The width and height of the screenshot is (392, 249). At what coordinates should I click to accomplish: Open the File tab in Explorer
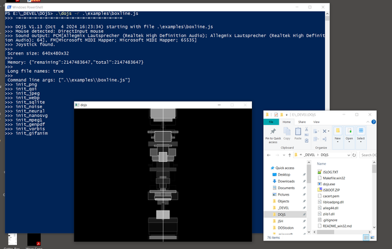click(x=271, y=122)
